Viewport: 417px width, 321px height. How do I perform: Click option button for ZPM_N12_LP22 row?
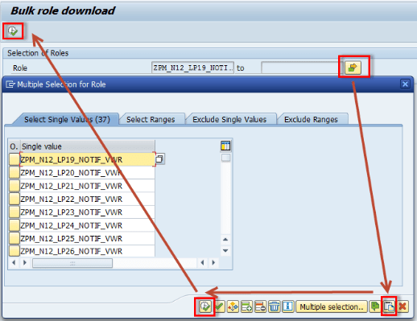click(x=14, y=199)
